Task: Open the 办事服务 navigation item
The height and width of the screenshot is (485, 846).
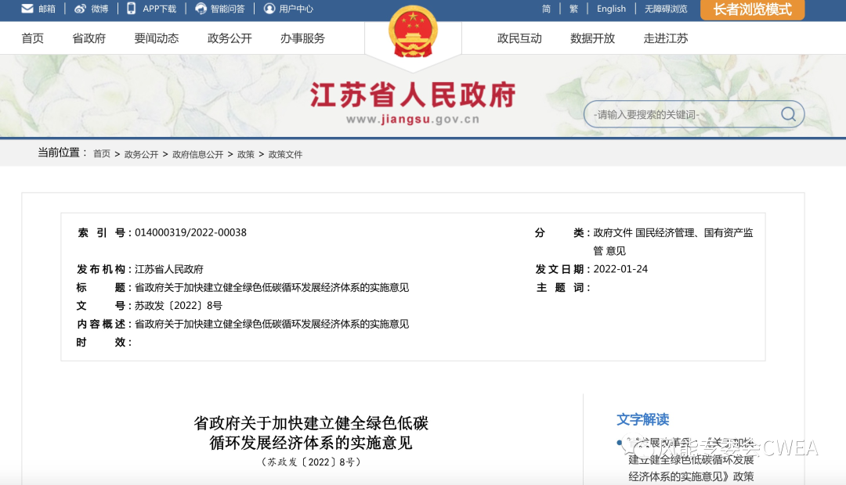Action: click(302, 38)
